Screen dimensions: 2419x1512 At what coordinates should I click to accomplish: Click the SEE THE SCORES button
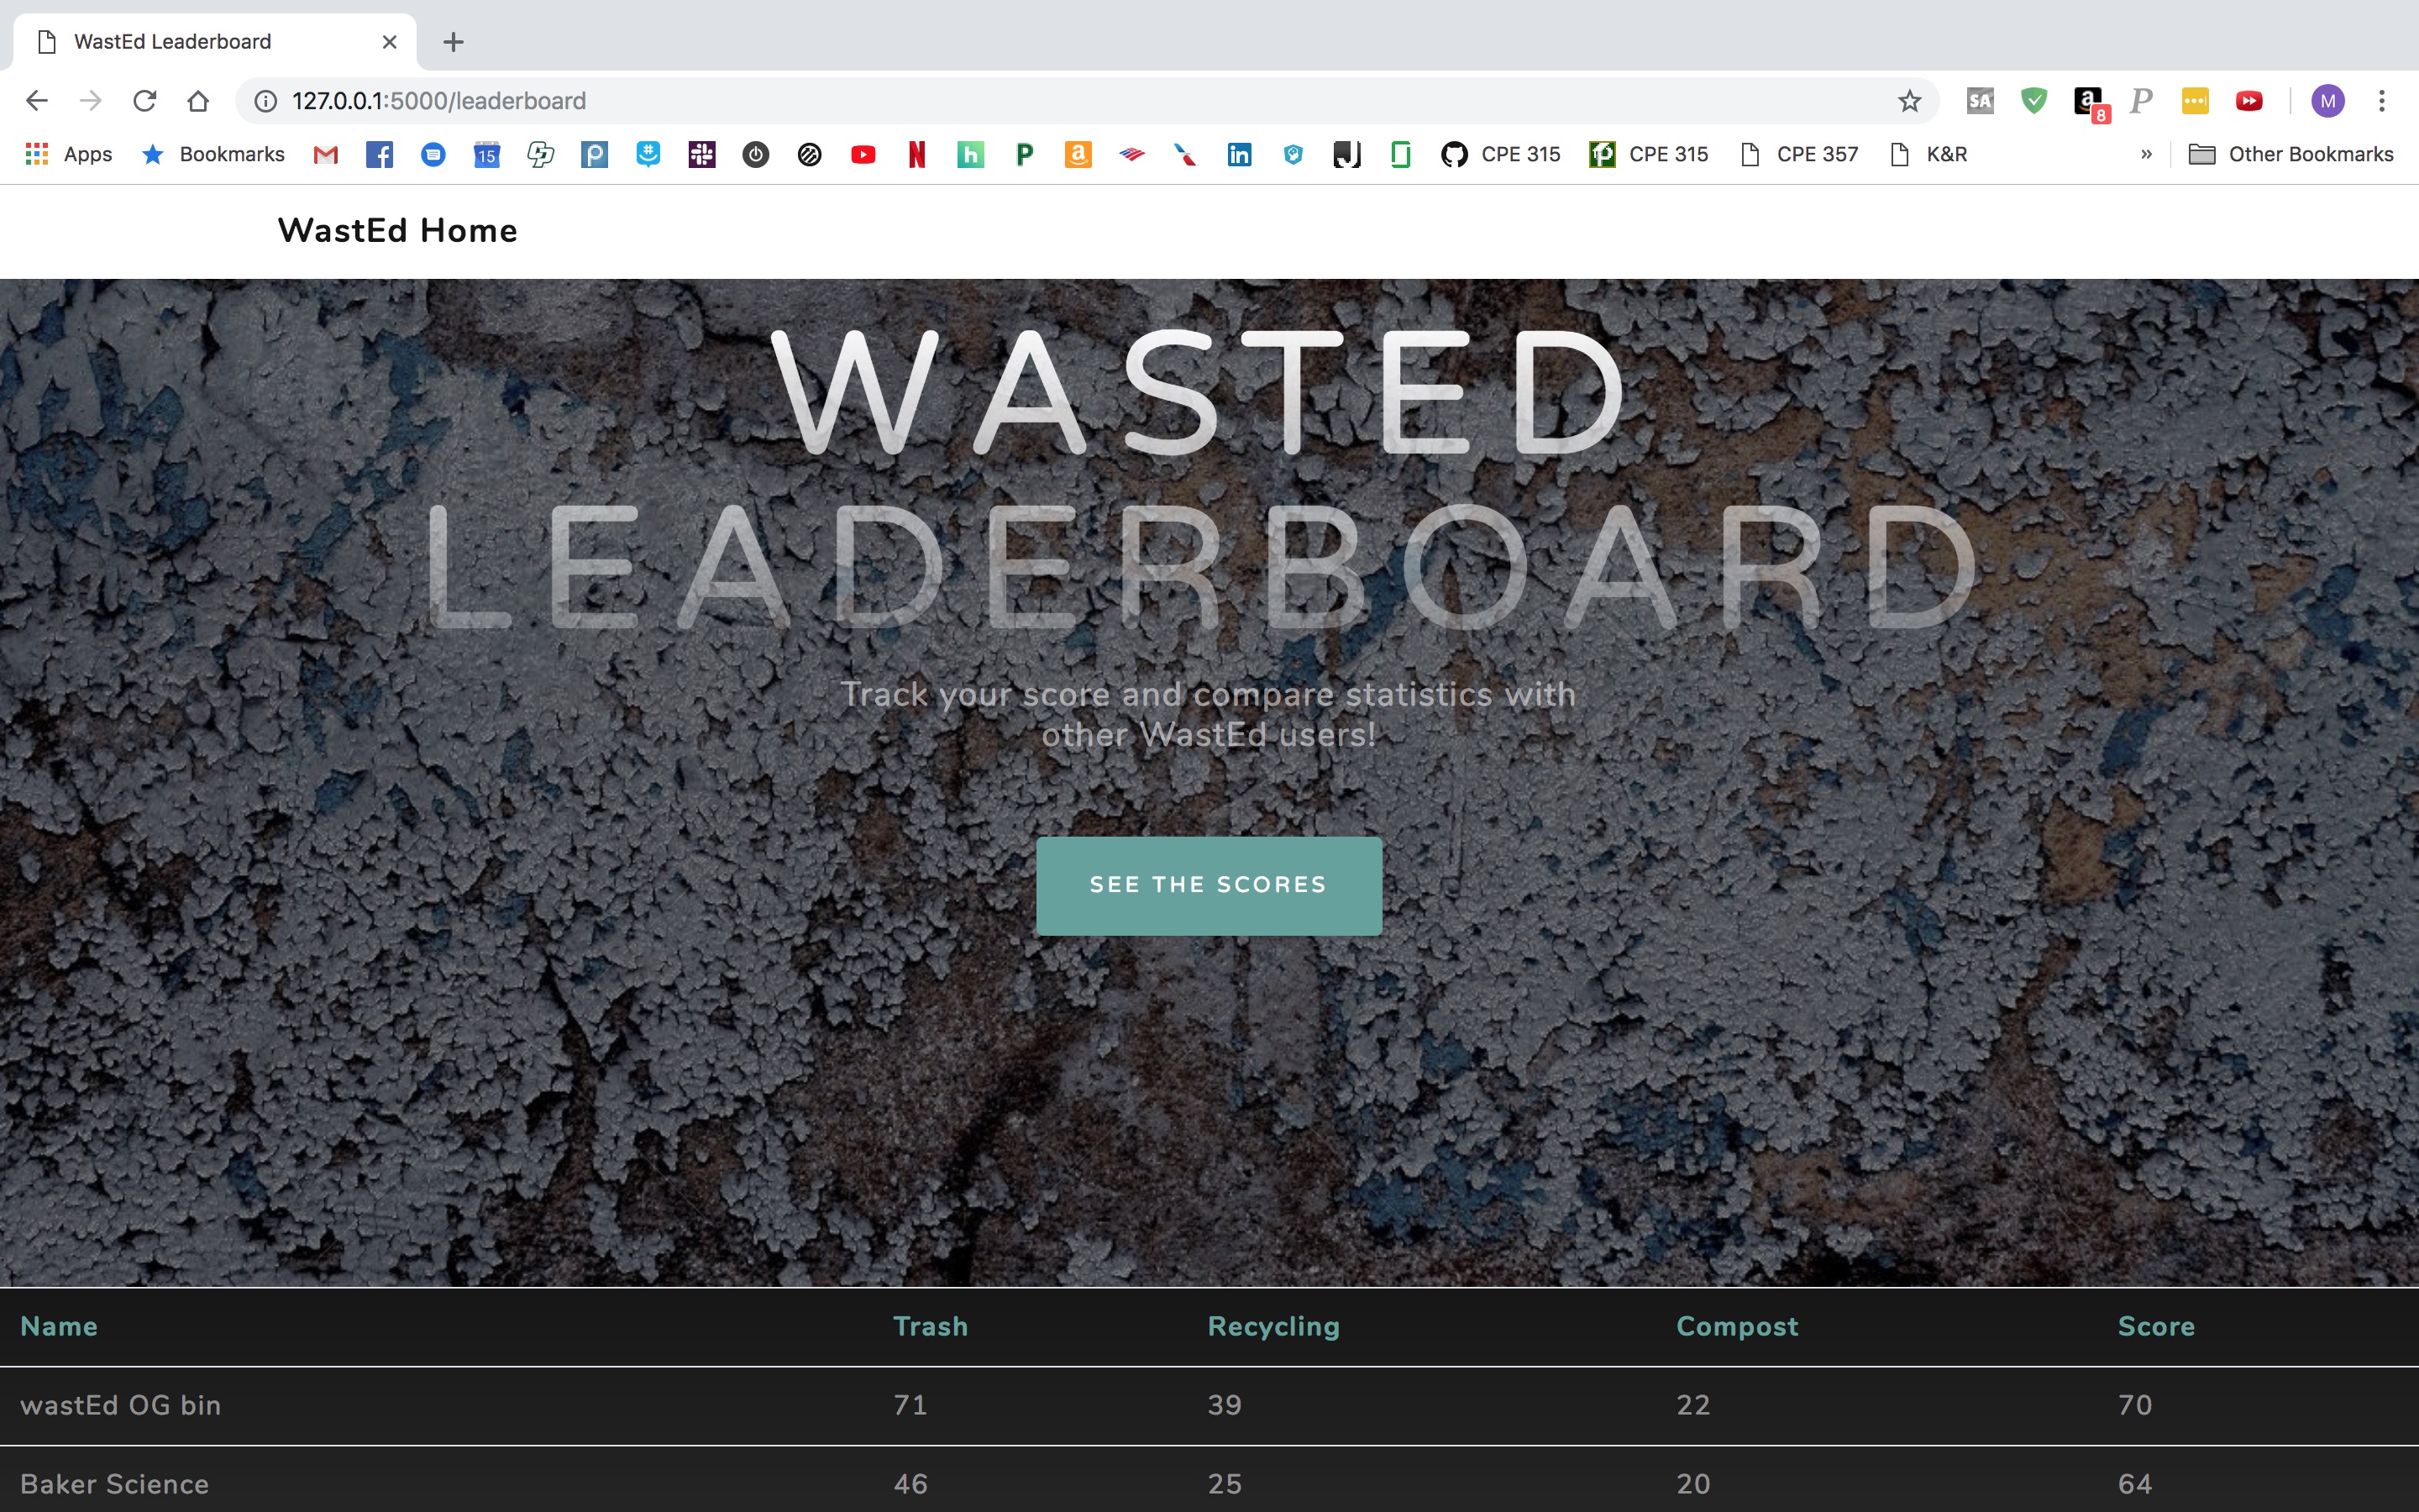pos(1209,885)
